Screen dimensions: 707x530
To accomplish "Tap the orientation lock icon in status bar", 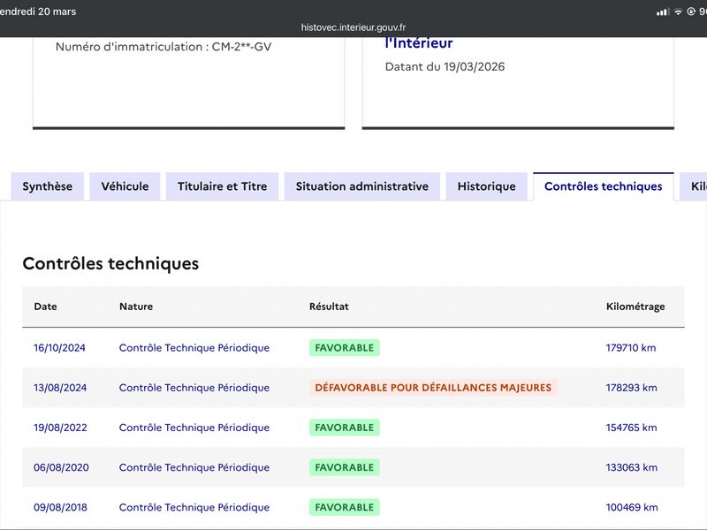I will click(x=691, y=11).
